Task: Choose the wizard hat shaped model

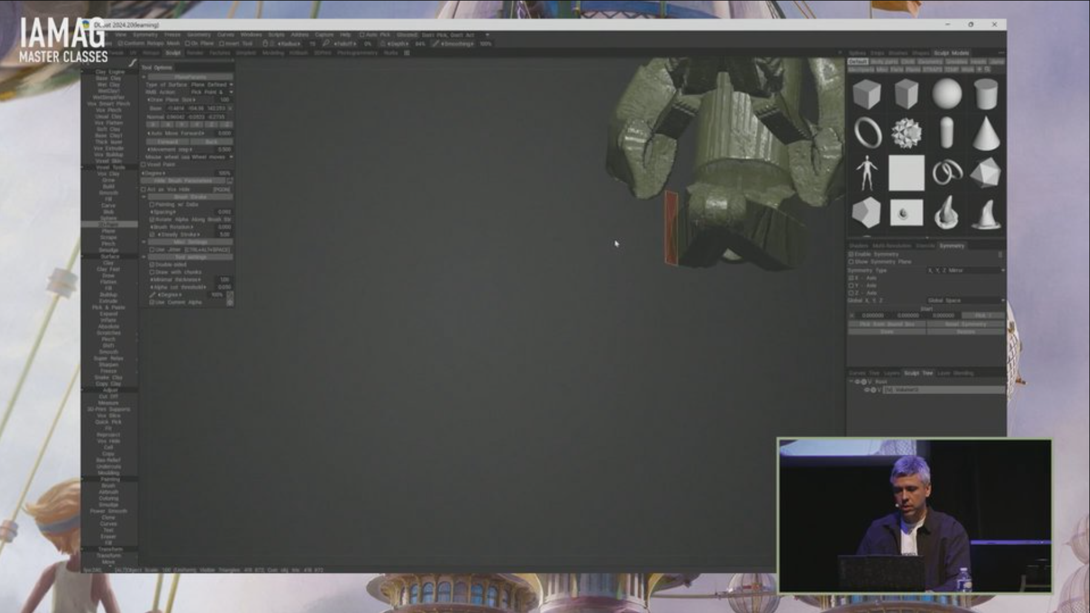Action: tap(986, 213)
